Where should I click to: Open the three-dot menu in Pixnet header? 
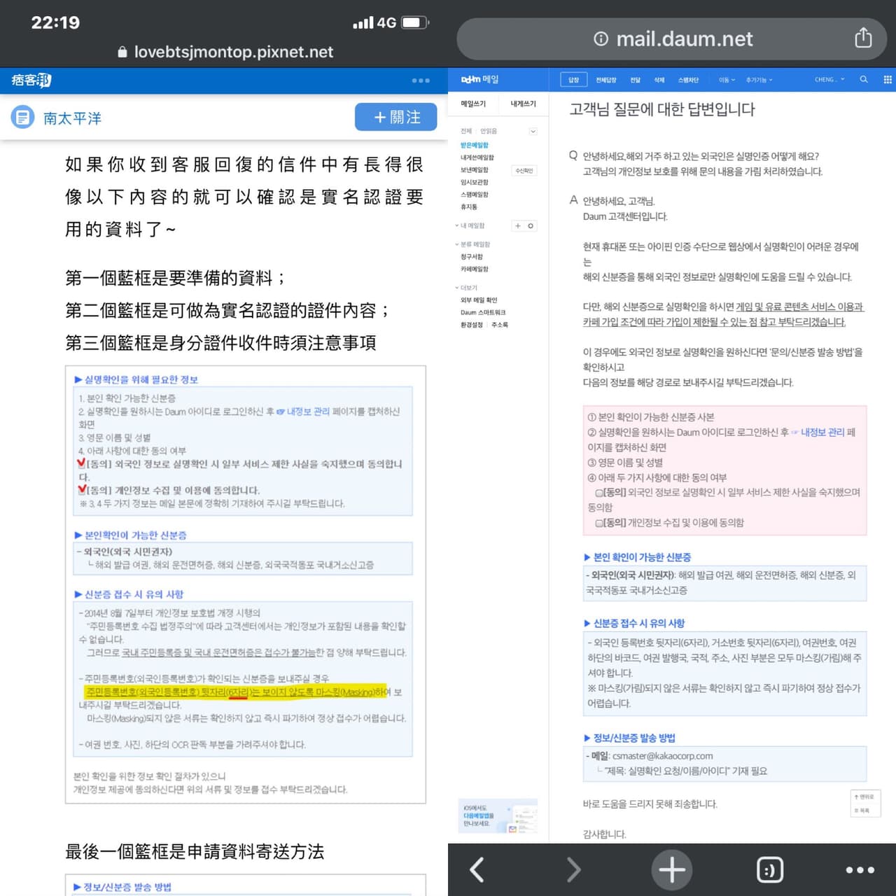421,80
